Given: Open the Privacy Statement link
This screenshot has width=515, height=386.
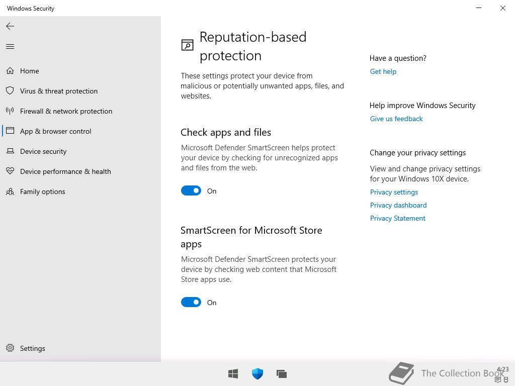Looking at the screenshot, I should pos(397,218).
